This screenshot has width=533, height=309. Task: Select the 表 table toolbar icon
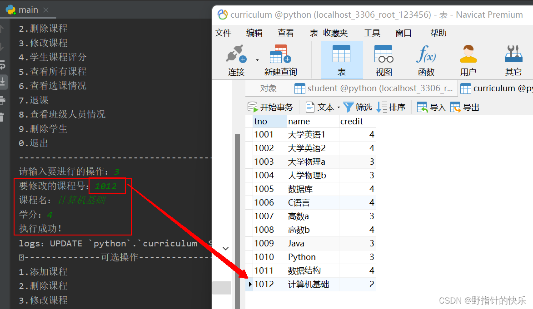coord(341,54)
